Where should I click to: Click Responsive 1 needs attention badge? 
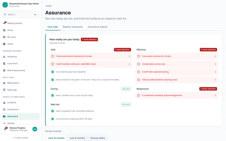point(208,89)
